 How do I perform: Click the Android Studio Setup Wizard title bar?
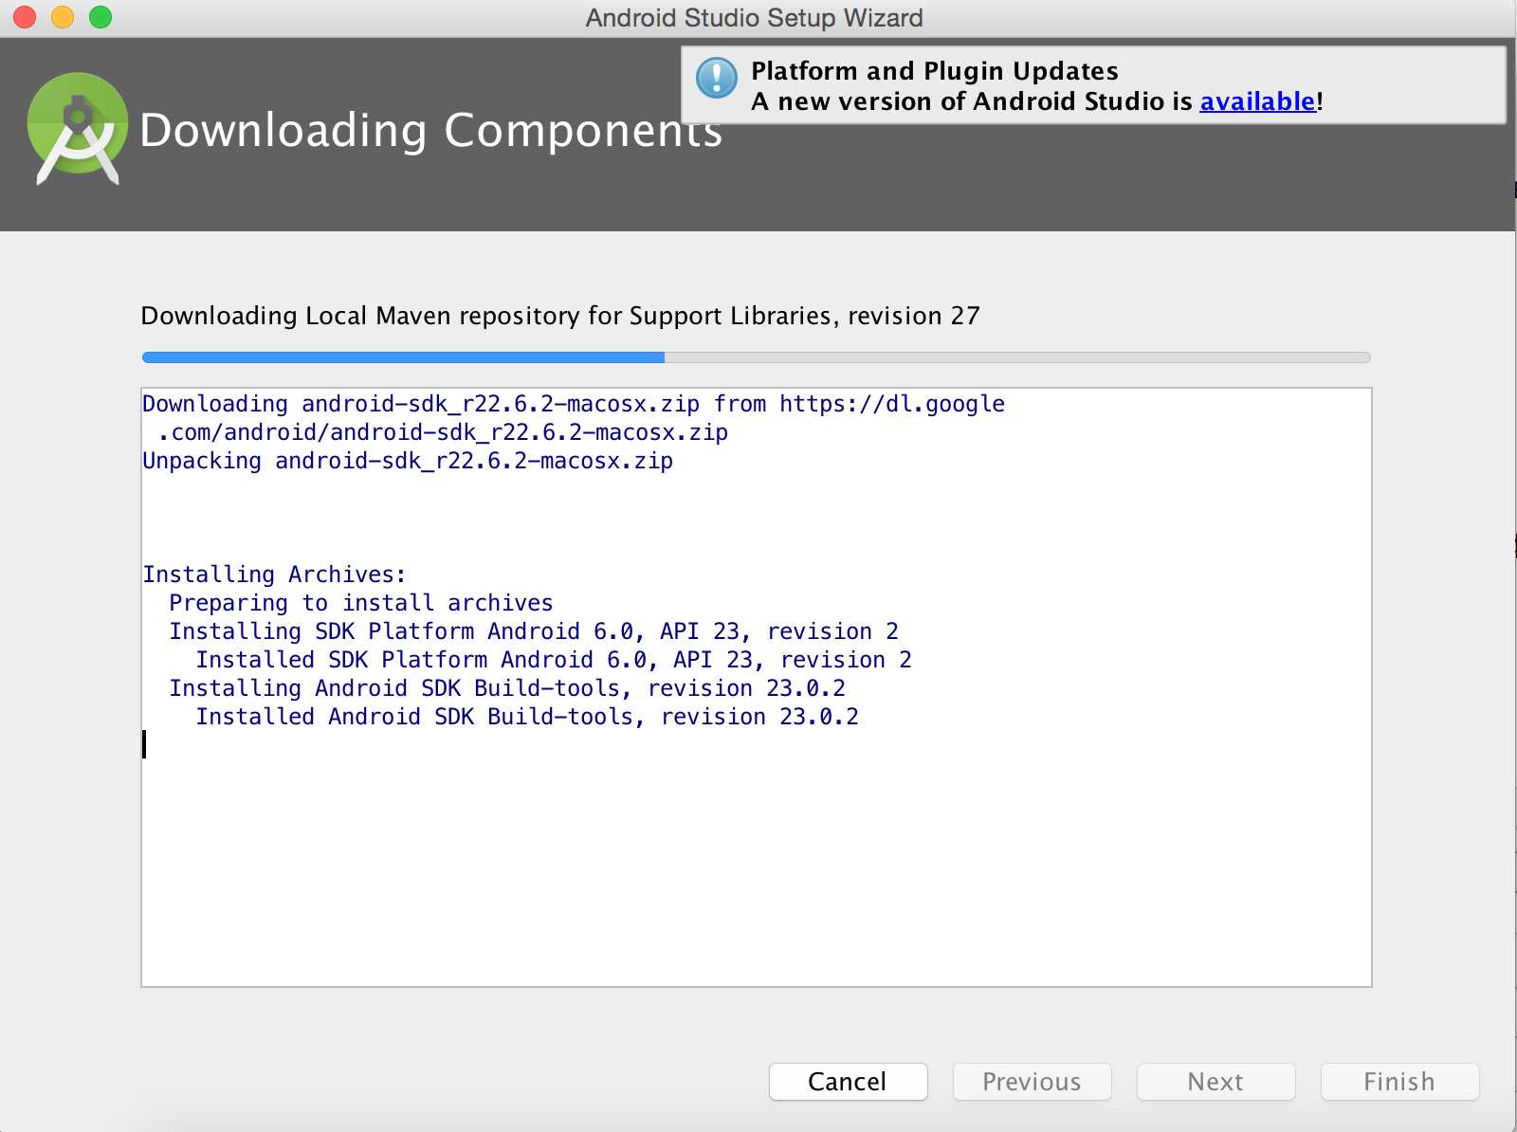pyautogui.click(x=754, y=18)
